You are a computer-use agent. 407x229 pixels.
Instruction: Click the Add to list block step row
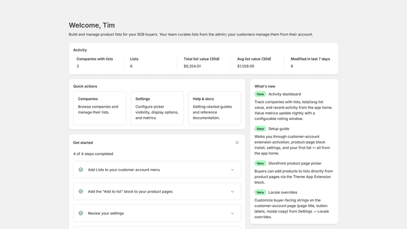pyautogui.click(x=157, y=191)
